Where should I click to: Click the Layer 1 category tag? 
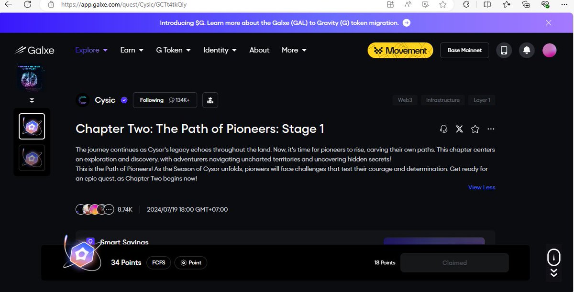482,100
